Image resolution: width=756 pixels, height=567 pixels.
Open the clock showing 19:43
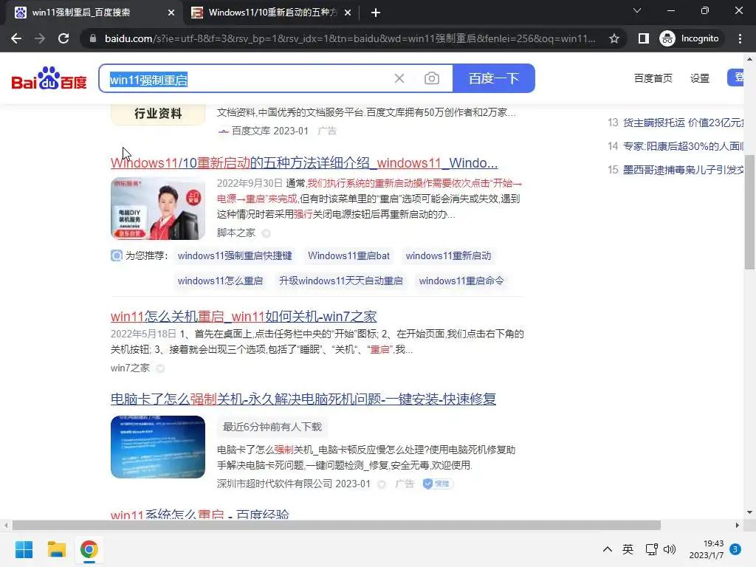tap(707, 549)
